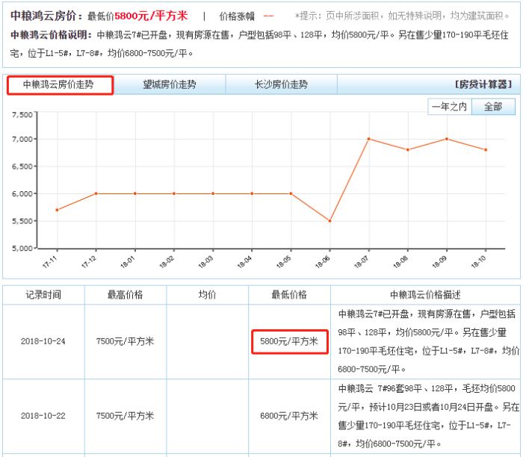
Task: Click the red 5800元/平方米 headline price
Action: coord(151,16)
